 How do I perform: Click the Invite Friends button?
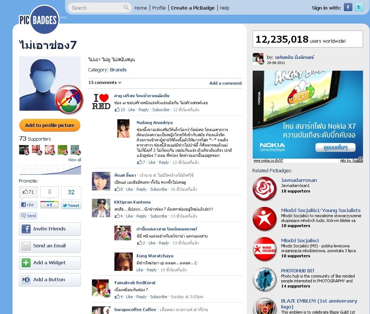pyautogui.click(x=50, y=229)
